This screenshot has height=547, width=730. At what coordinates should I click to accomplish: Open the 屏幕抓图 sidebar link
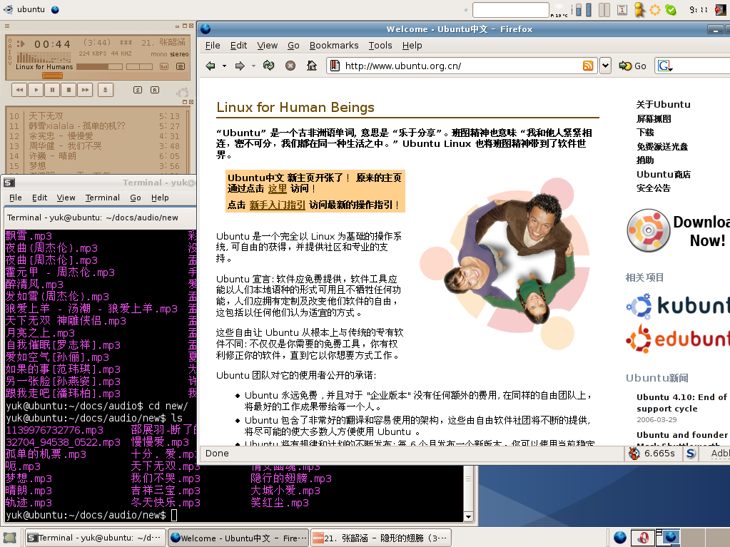pos(654,118)
